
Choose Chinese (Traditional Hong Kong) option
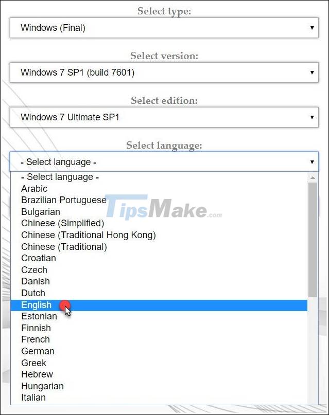159,235
